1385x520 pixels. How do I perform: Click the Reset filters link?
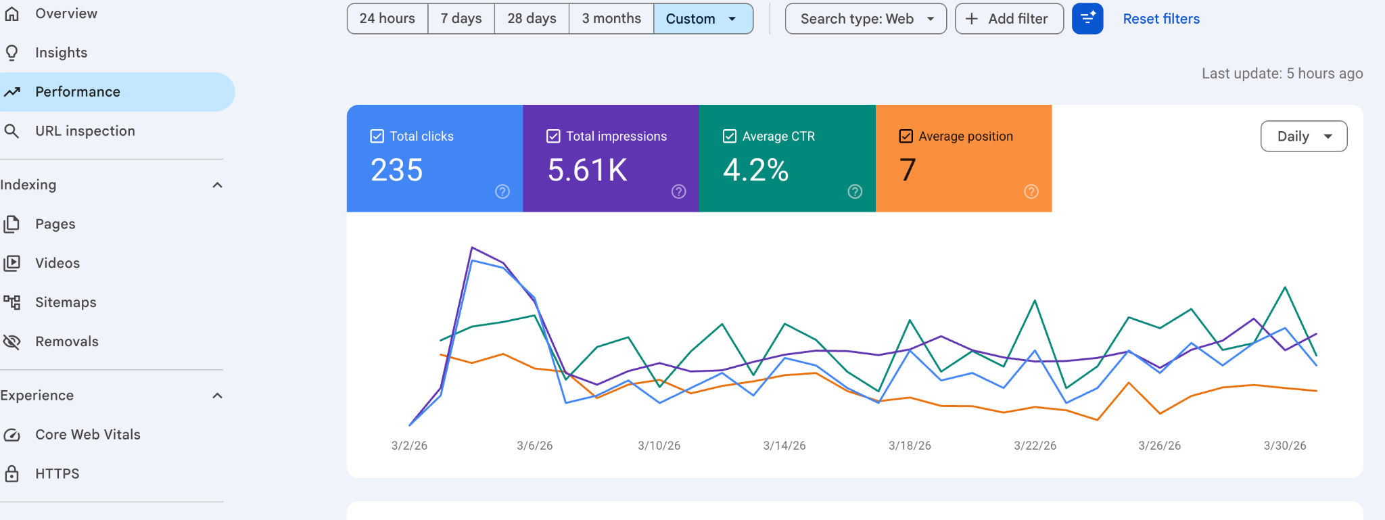[x=1161, y=19]
